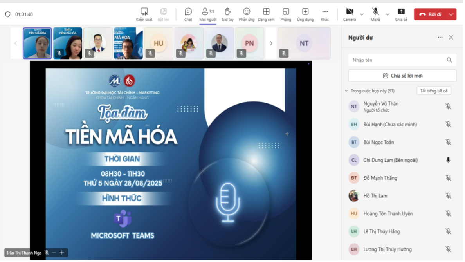Expand the Camera options arrow
This screenshot has width=465, height=262.
click(x=362, y=14)
